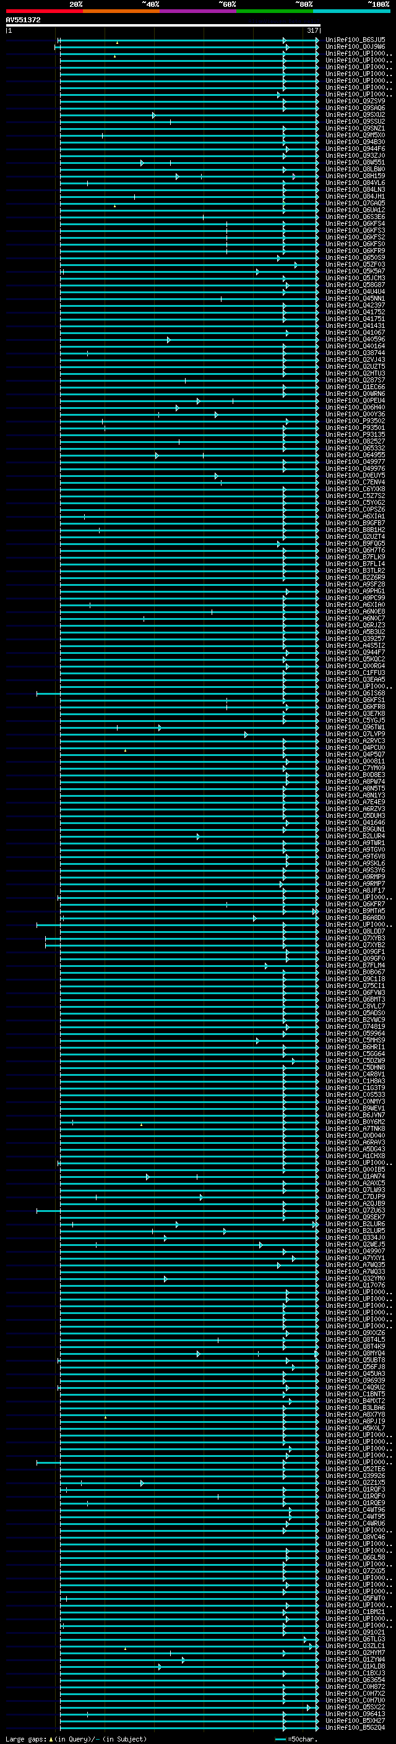Screen dimensions: 396x1744
Task: Open hit UniRef100_O82527
Action: tap(355, 442)
